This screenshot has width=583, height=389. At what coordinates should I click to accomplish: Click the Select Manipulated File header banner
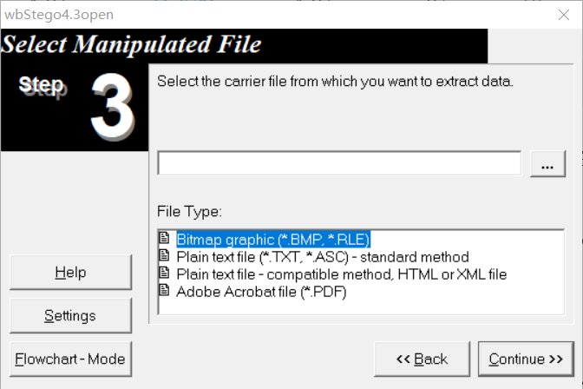coord(244,46)
